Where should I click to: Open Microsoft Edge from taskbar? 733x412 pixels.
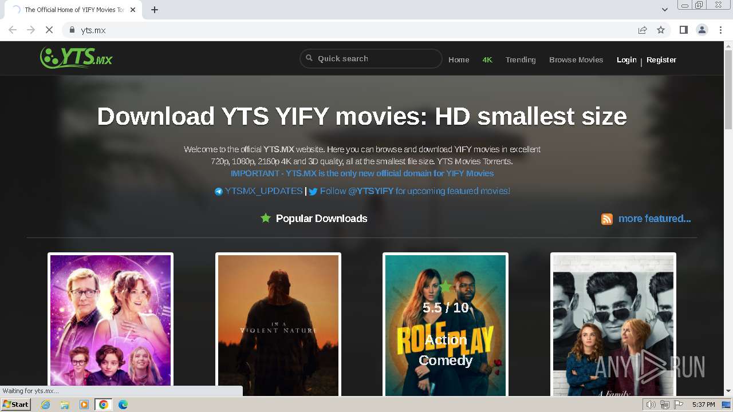tap(123, 405)
